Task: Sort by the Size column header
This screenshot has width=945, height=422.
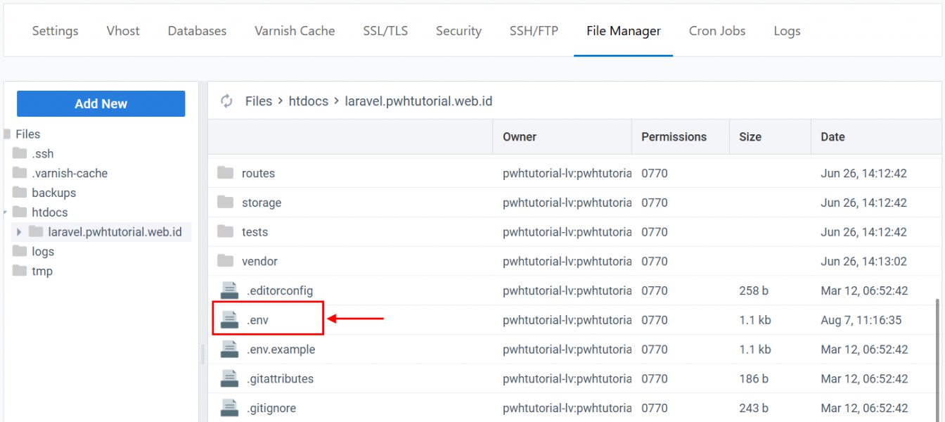Action: coord(750,137)
